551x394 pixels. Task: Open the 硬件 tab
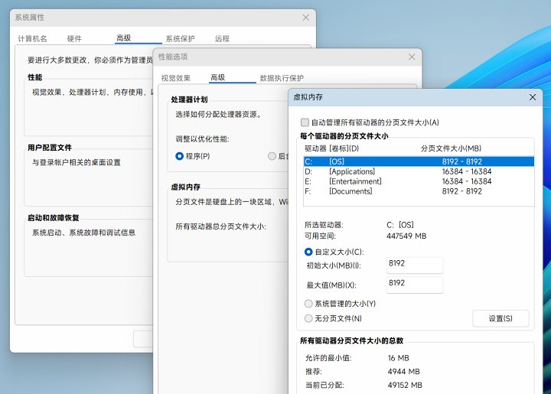click(74, 38)
